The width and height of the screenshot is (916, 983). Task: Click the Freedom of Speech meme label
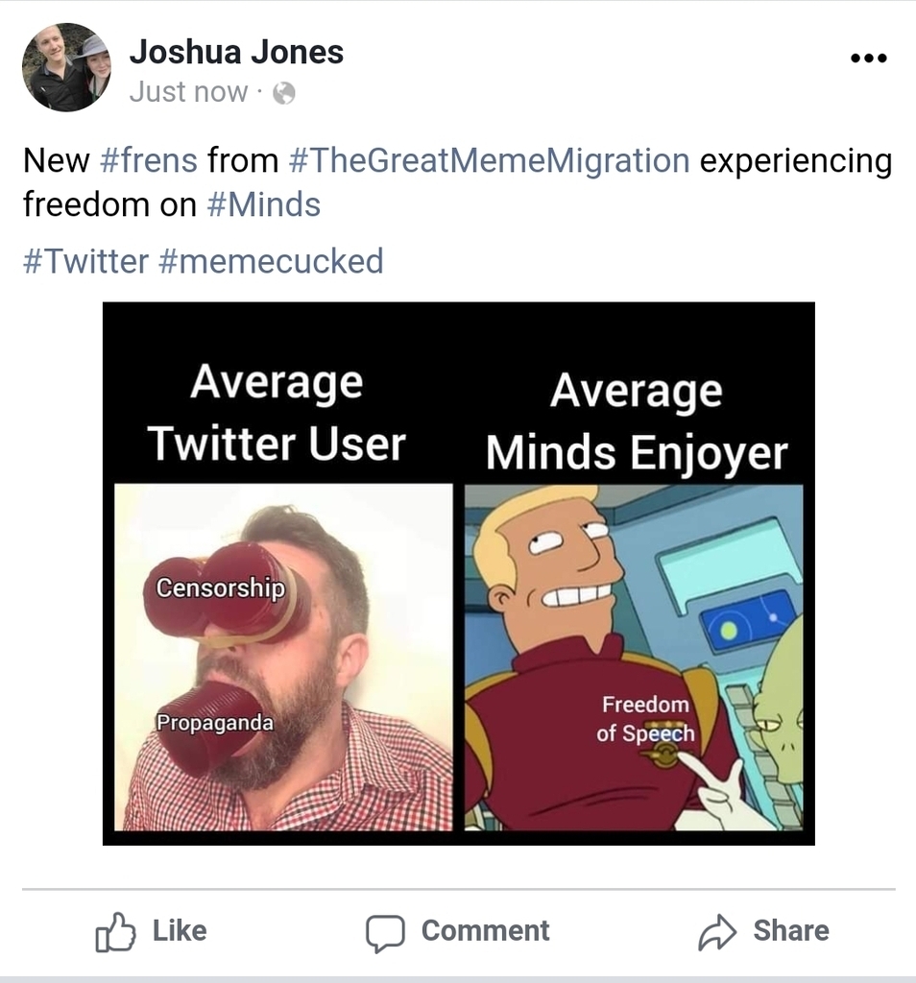(x=646, y=718)
